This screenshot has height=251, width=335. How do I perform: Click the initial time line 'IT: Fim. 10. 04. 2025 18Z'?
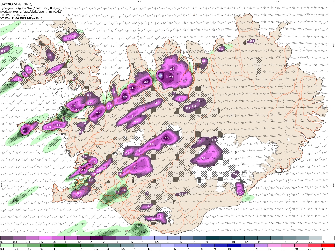tap(17, 15)
